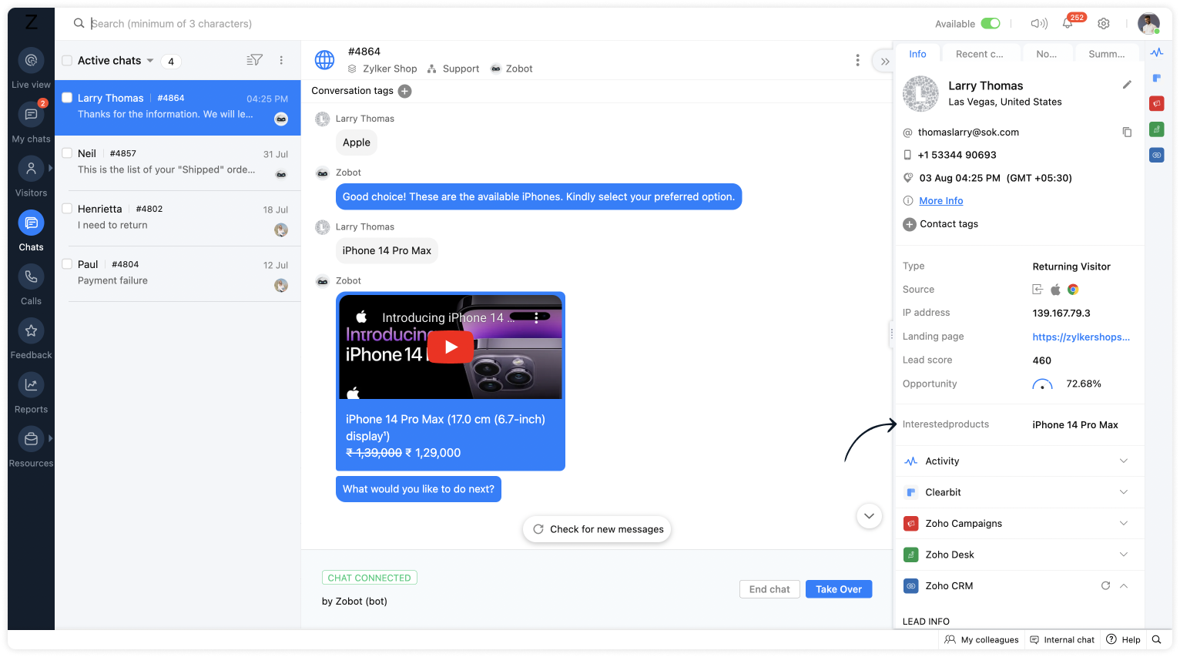This screenshot has height=657, width=1180.
Task: Toggle the Available status switch
Action: [x=991, y=24]
